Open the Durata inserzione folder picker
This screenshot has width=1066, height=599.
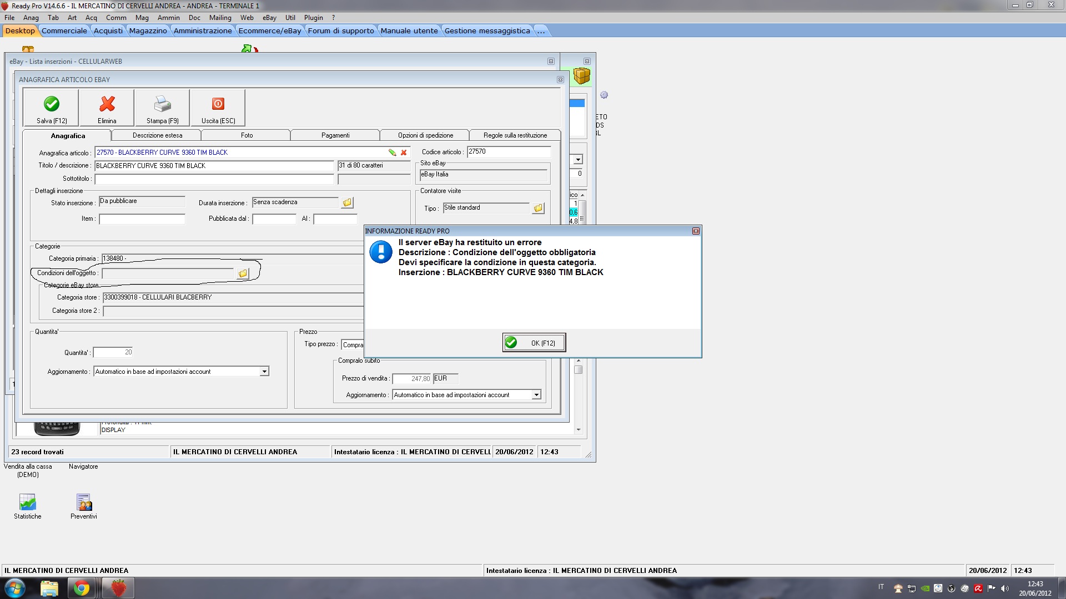tap(347, 203)
